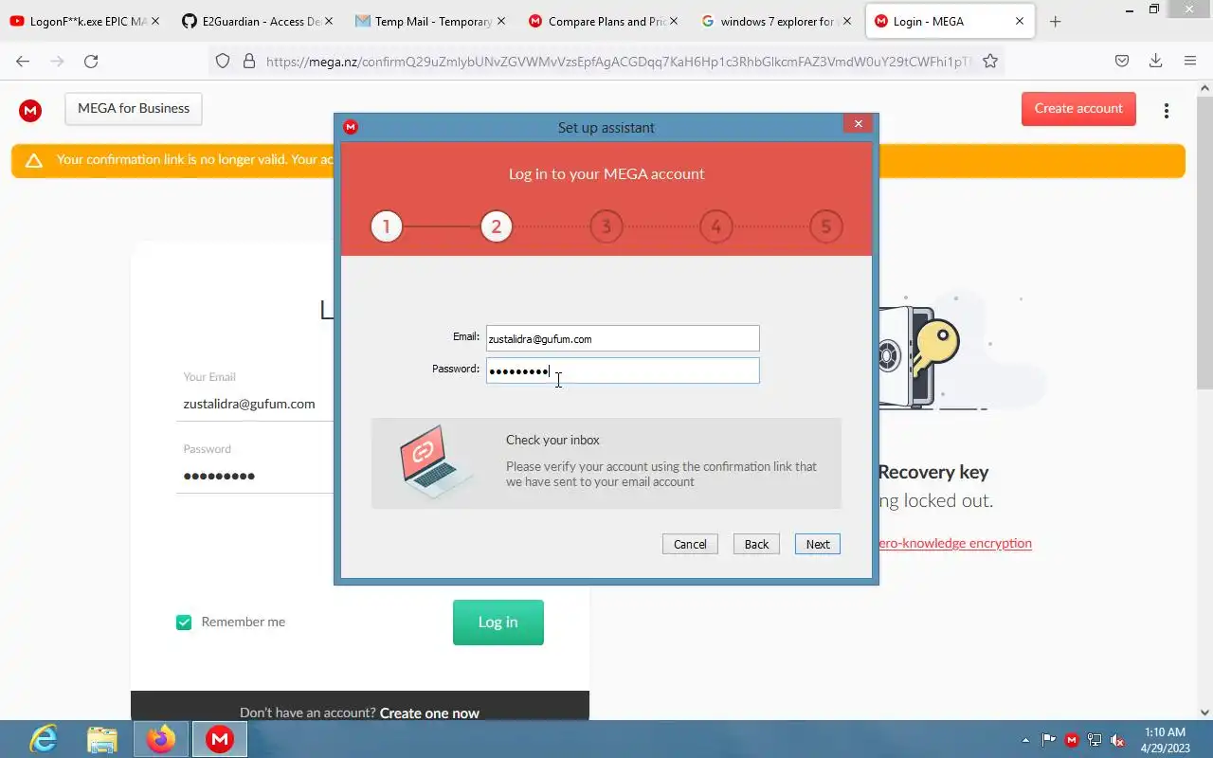Viewport: 1213px width, 758px height.
Task: Focus the assistant Email field
Action: (623, 338)
